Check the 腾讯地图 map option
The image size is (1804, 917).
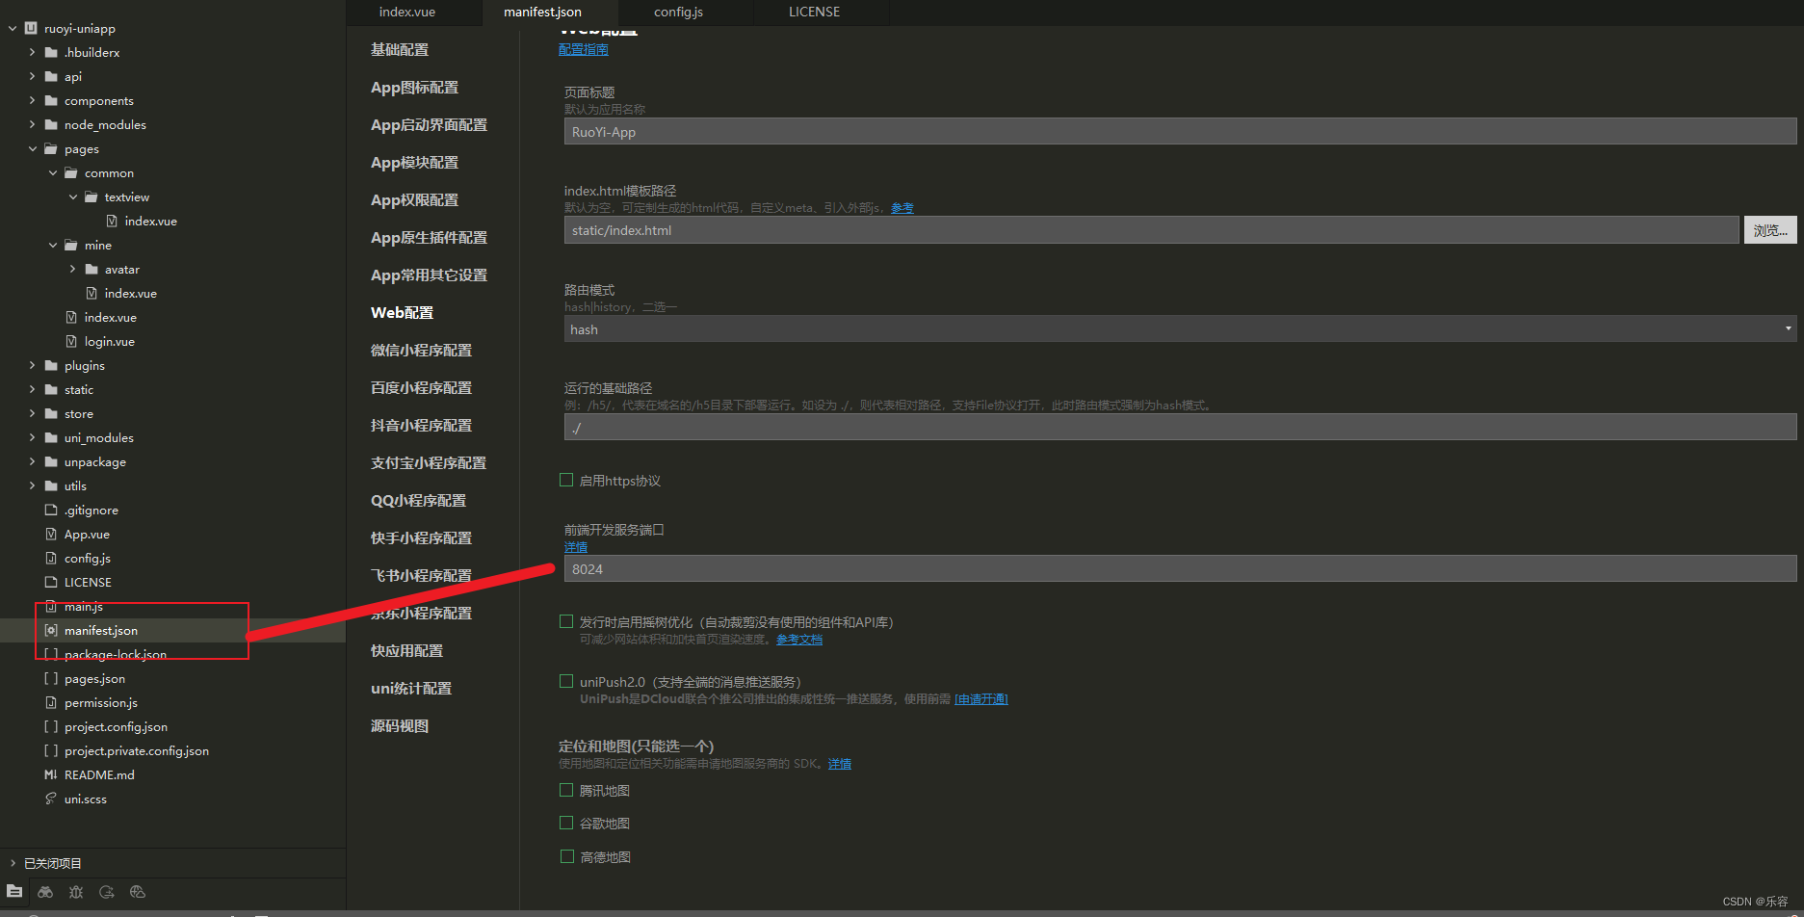[x=566, y=790]
